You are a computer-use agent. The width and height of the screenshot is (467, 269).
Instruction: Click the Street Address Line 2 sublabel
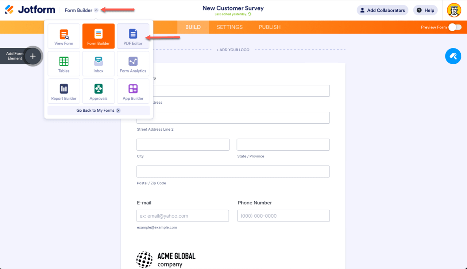point(155,129)
